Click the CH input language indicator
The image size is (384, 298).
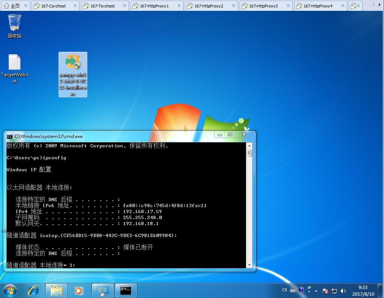click(x=285, y=290)
